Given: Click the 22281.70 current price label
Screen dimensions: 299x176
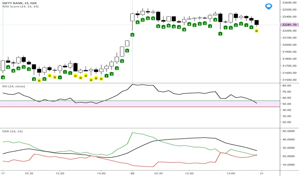Looking at the screenshot, I should point(289,25).
